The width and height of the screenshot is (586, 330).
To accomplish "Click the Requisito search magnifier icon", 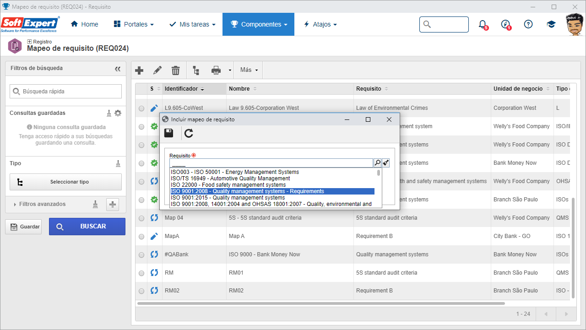I will (x=377, y=162).
